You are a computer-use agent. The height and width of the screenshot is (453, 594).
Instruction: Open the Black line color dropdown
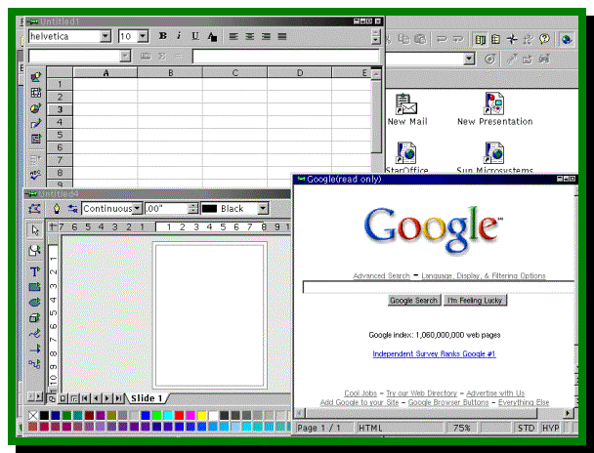pos(263,209)
